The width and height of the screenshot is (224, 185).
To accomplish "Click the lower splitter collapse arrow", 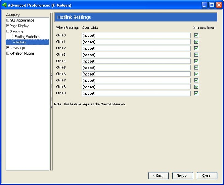I will point(51,107).
